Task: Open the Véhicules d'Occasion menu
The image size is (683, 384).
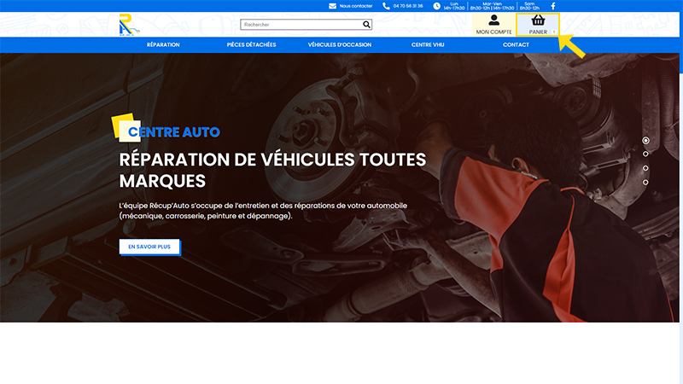Action: 340,45
